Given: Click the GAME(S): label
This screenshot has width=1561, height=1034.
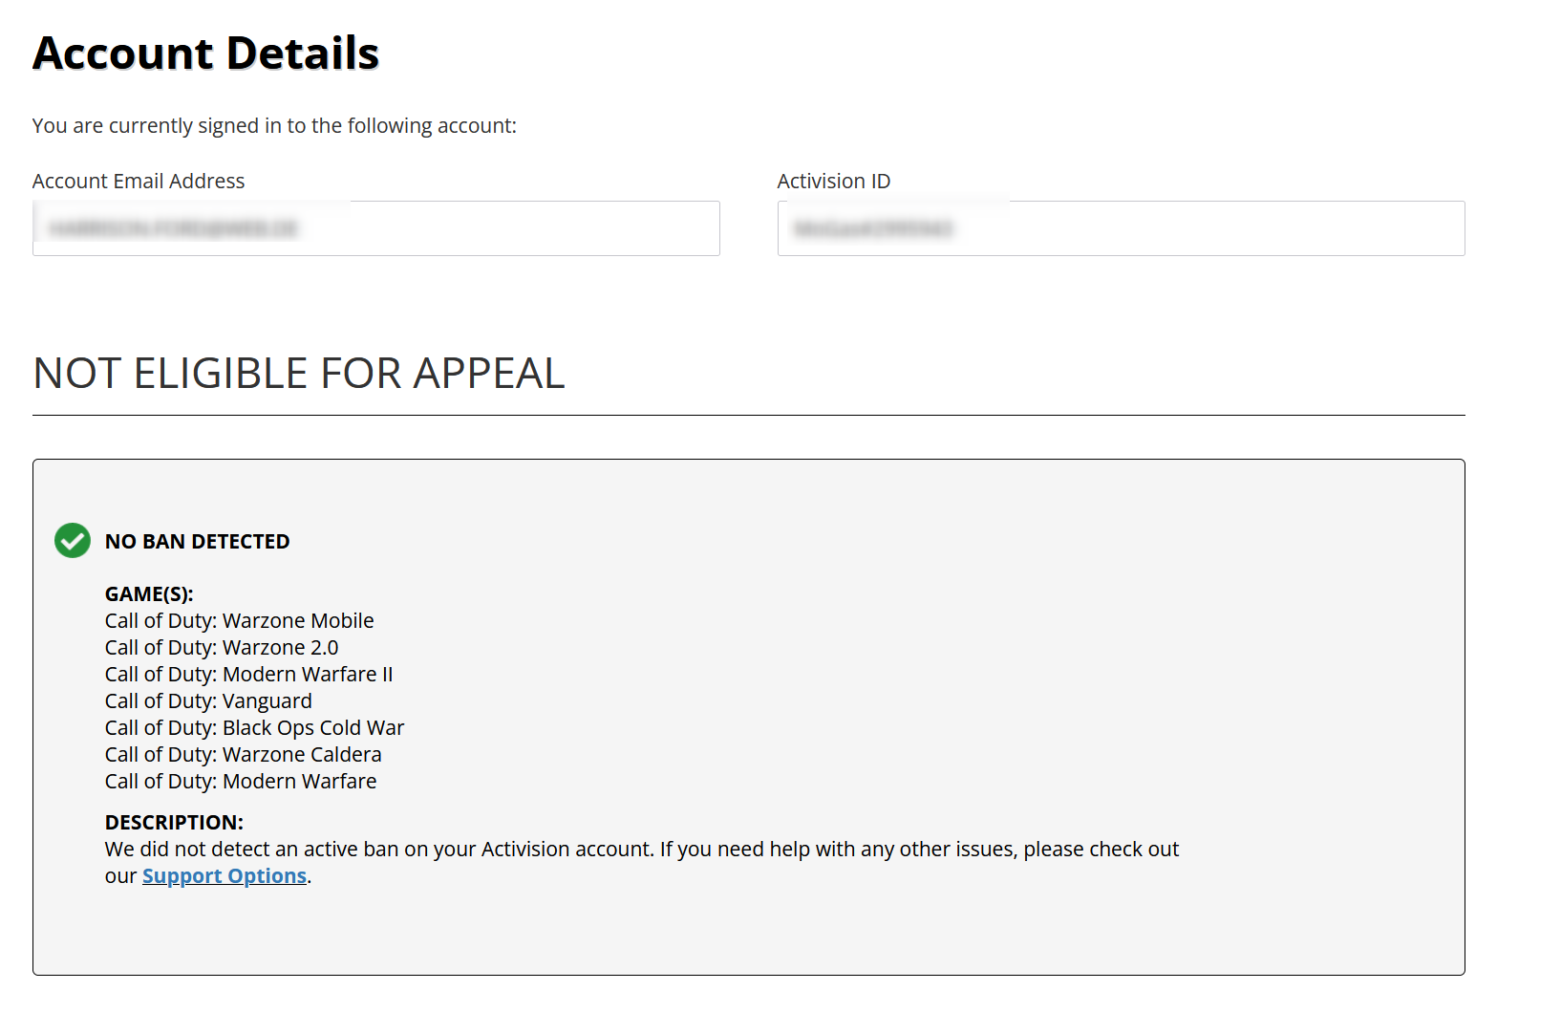Looking at the screenshot, I should click(149, 594).
